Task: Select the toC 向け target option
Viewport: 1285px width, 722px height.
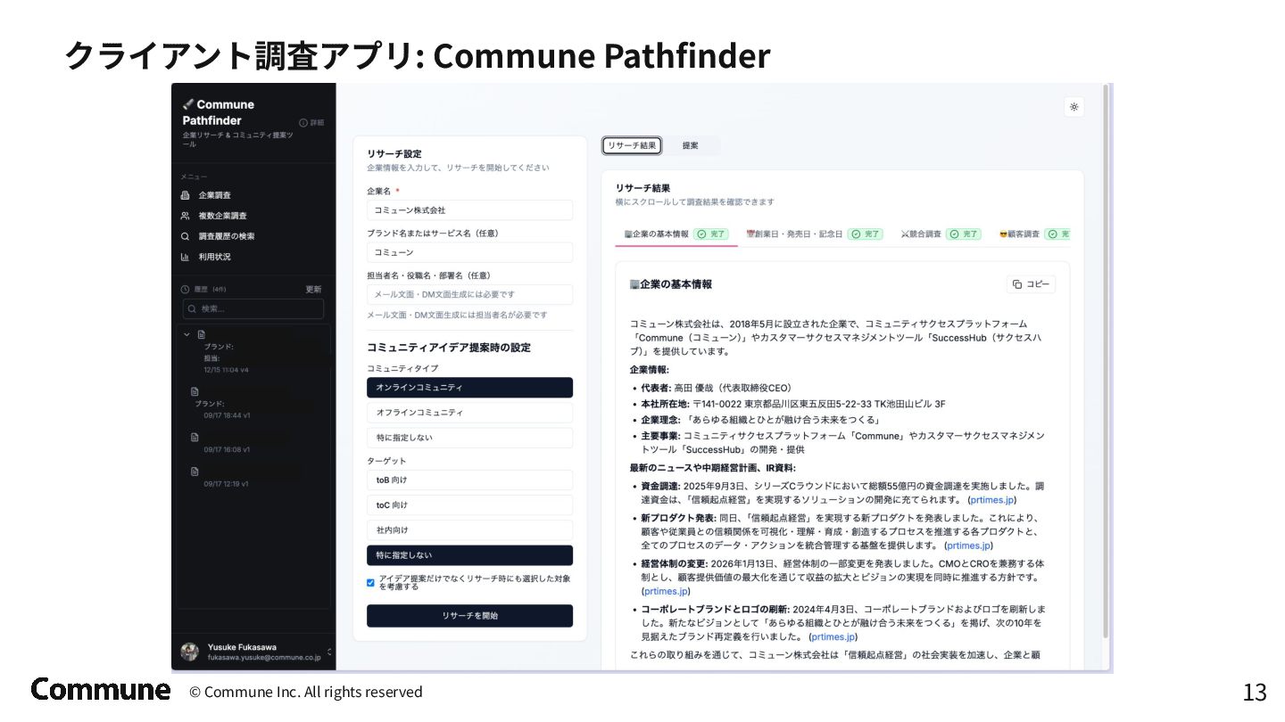Action: [469, 505]
